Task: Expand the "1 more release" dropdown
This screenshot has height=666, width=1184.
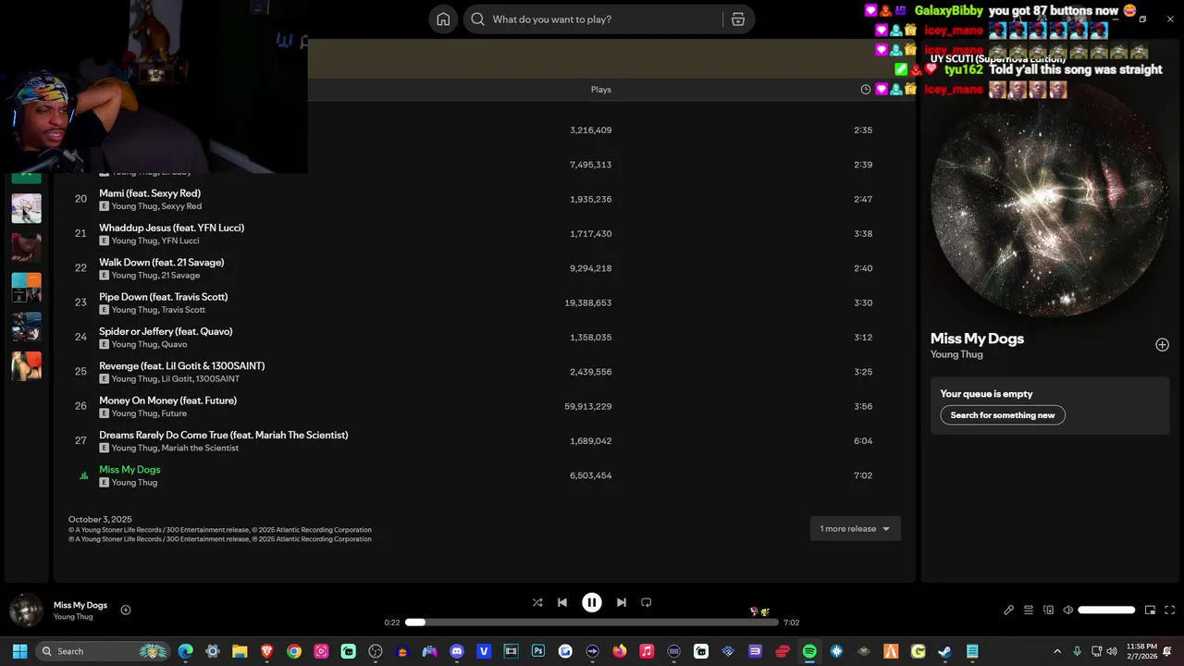Action: click(x=855, y=529)
